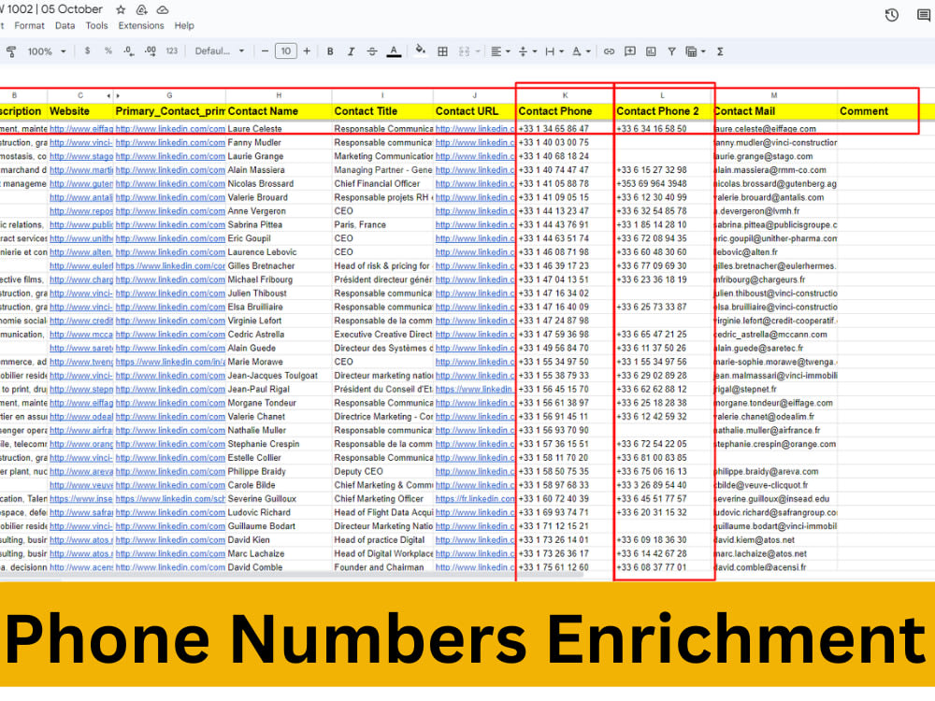This screenshot has height=701, width=935.
Task: Open the Data menu
Action: (x=65, y=25)
